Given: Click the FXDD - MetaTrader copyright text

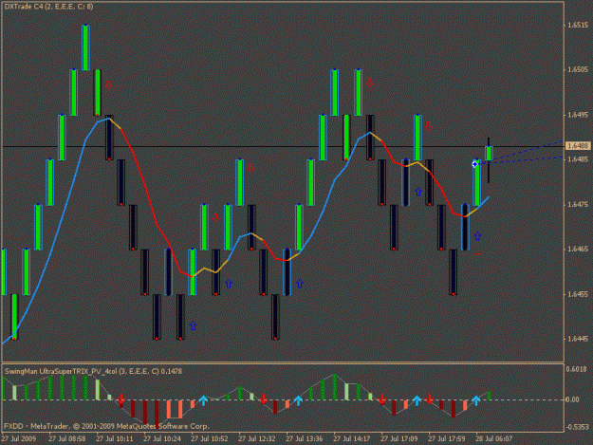Looking at the screenshot, I should tap(106, 426).
